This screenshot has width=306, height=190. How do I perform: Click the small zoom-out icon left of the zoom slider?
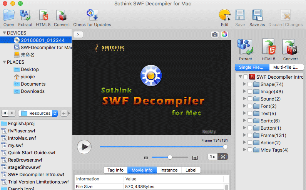click(146, 158)
